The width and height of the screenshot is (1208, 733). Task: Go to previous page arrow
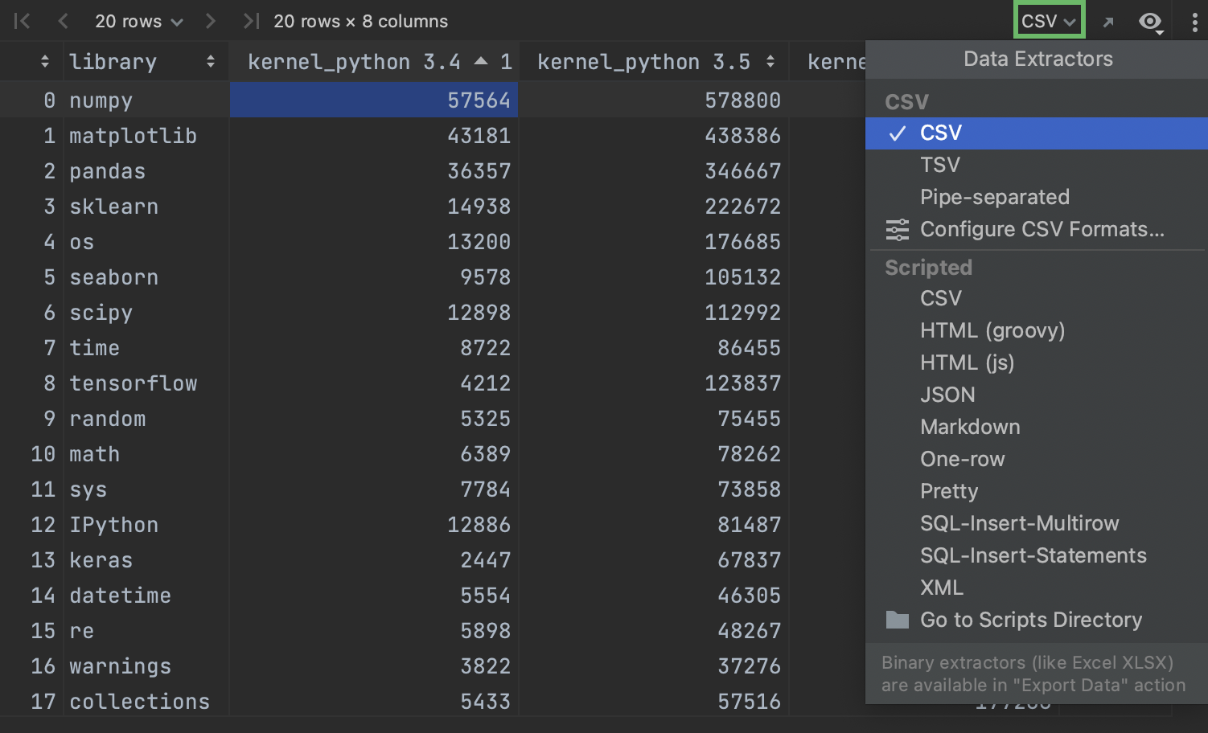pyautogui.click(x=64, y=21)
